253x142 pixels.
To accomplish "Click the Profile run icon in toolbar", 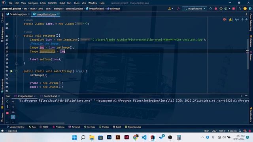I will (x=226, y=9).
